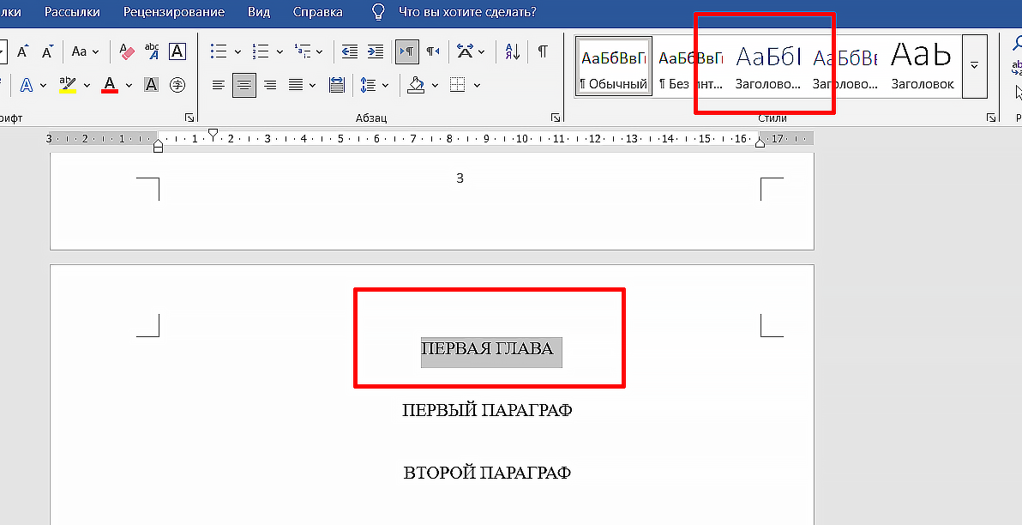Open the Абзац group dialog launcher
Viewport: 1022px width, 525px height.
pyautogui.click(x=556, y=118)
